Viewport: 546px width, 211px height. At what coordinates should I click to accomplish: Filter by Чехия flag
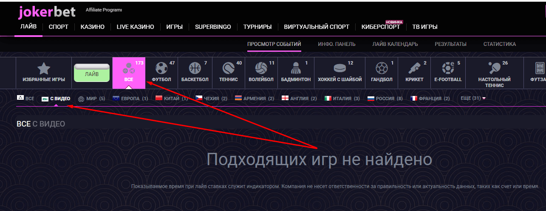click(x=198, y=98)
